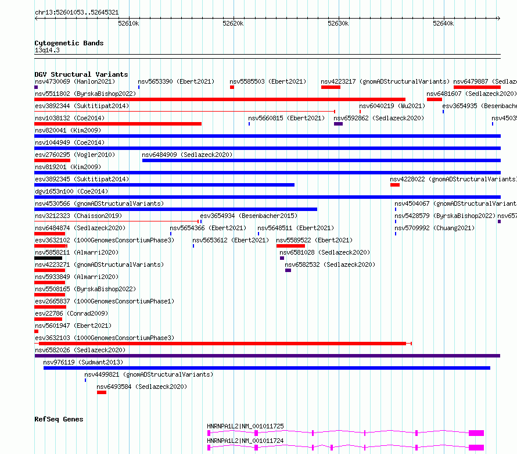Click the nsv6481607 (Sedlazeck2020) label
517x454 pixels.
pos(472,94)
